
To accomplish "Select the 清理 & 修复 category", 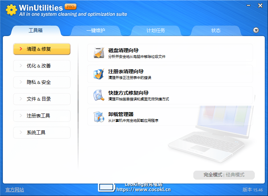I will 42,49.
